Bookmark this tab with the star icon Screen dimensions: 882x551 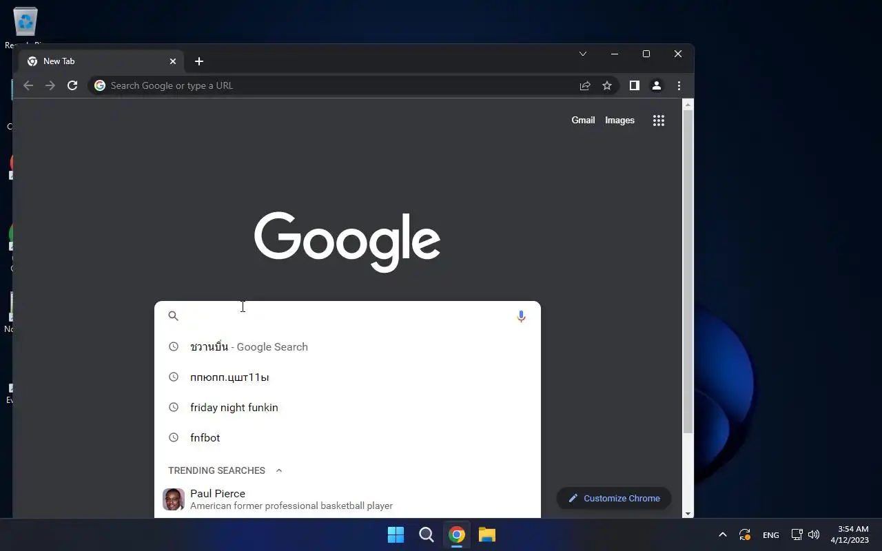pos(607,85)
